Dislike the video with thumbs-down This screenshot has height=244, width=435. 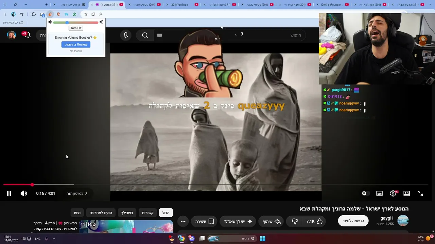(295, 221)
